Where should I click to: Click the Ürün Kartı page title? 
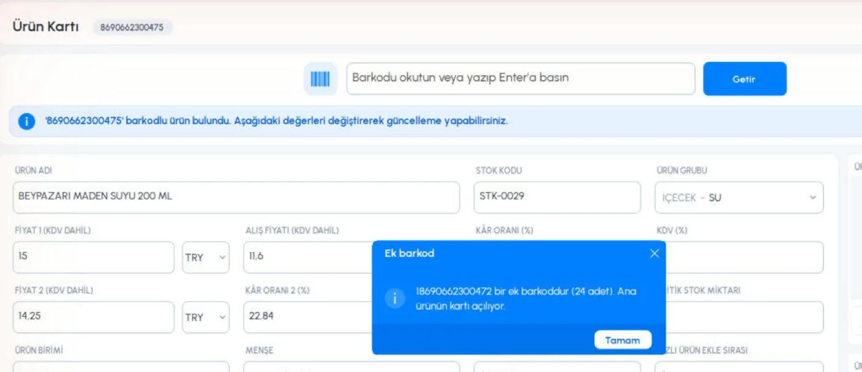(46, 27)
